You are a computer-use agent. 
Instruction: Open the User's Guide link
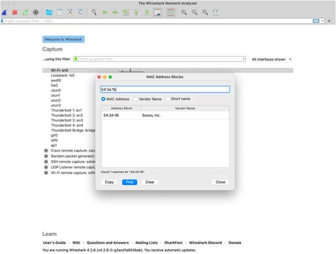(x=54, y=243)
